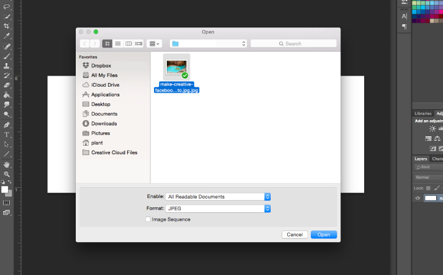
Task: Open the Enable All Readable Documents dropdown
Action: click(x=218, y=196)
